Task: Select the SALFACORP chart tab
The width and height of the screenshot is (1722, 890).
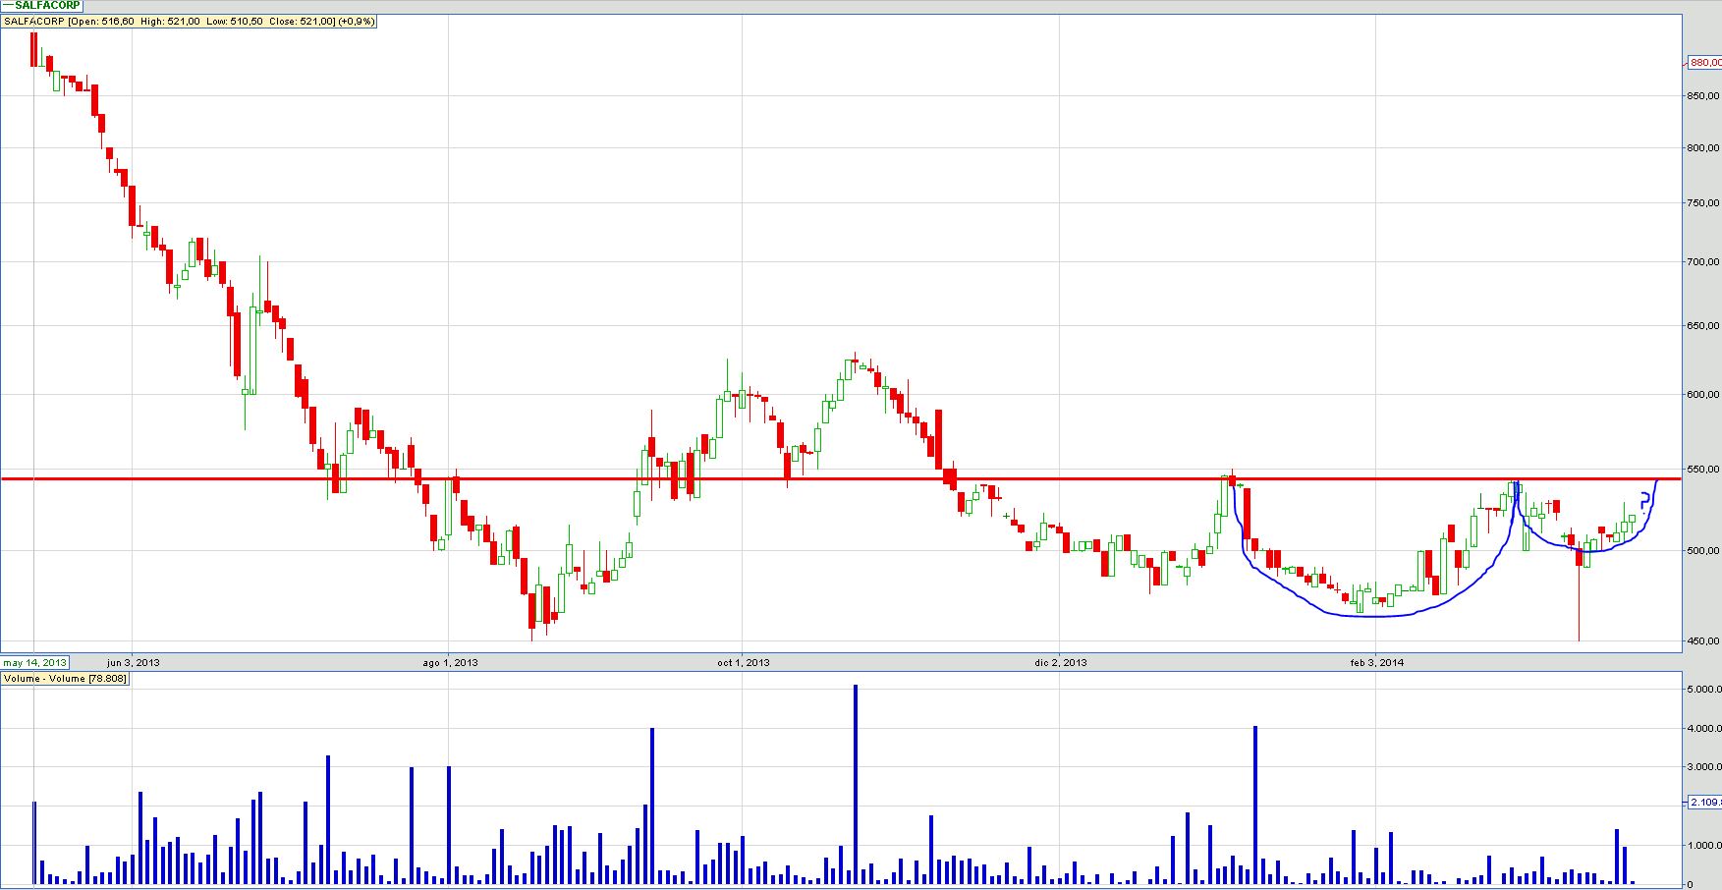Action: pyautogui.click(x=41, y=6)
